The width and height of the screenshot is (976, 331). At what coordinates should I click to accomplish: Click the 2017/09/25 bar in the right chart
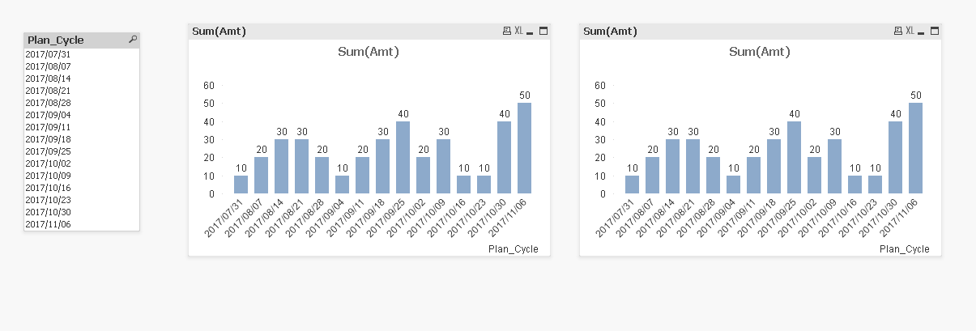(794, 158)
